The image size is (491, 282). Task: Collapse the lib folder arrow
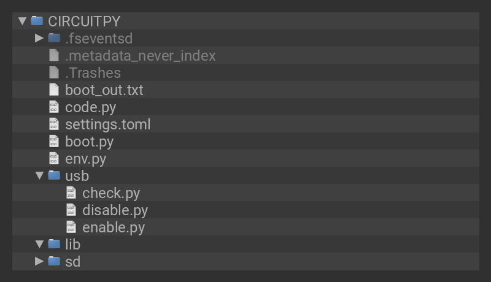click(39, 244)
